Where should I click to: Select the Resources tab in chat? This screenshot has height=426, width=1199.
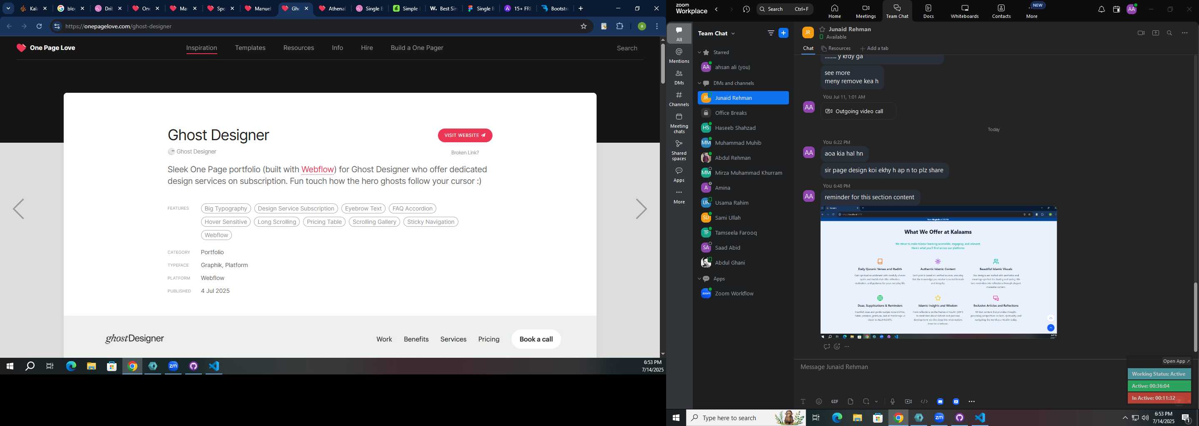[x=836, y=48]
